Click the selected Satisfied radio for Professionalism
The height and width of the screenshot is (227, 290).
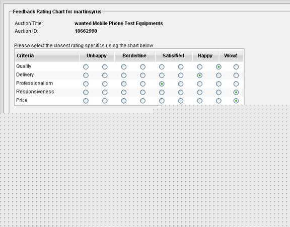click(x=162, y=84)
